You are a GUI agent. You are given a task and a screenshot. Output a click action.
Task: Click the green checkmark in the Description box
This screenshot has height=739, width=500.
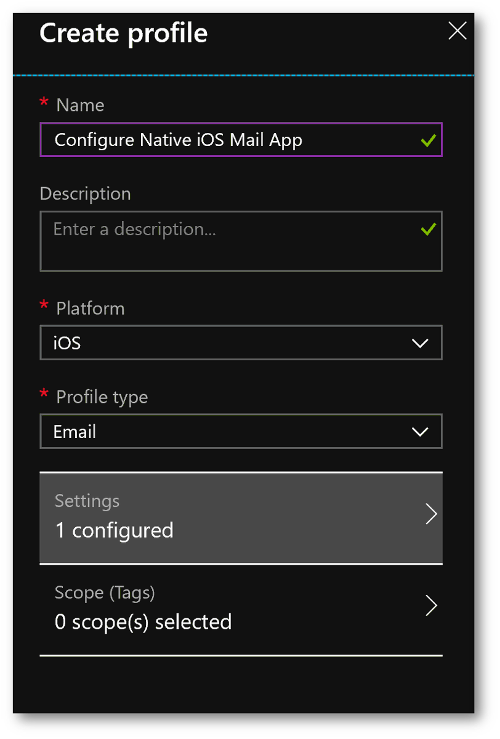[x=429, y=230]
